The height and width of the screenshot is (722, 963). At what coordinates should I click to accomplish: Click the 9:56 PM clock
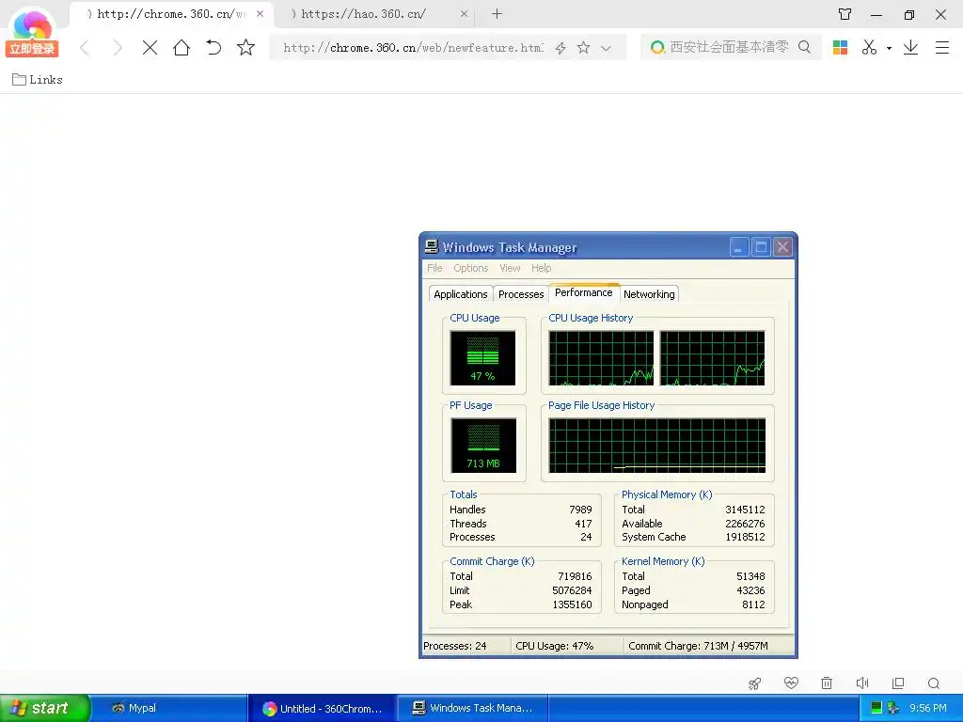pyautogui.click(x=928, y=708)
